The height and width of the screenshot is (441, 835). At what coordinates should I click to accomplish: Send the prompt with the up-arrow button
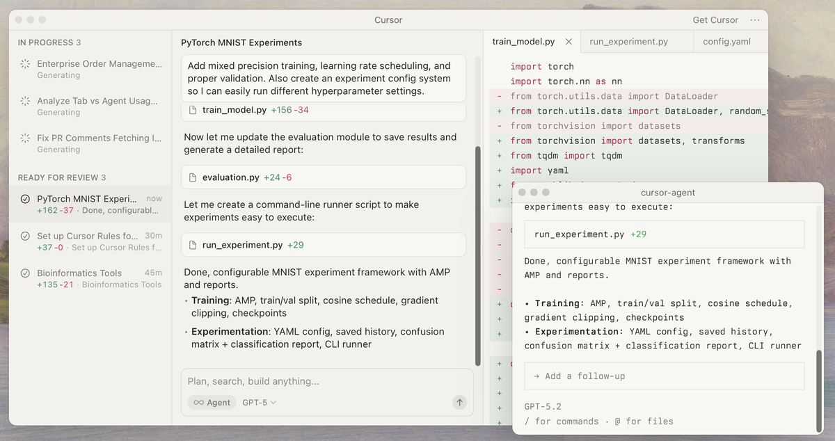pos(459,402)
